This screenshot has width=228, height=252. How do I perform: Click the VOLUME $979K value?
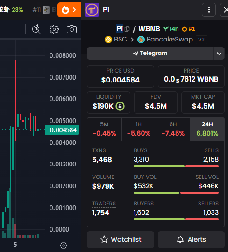pos(103,186)
